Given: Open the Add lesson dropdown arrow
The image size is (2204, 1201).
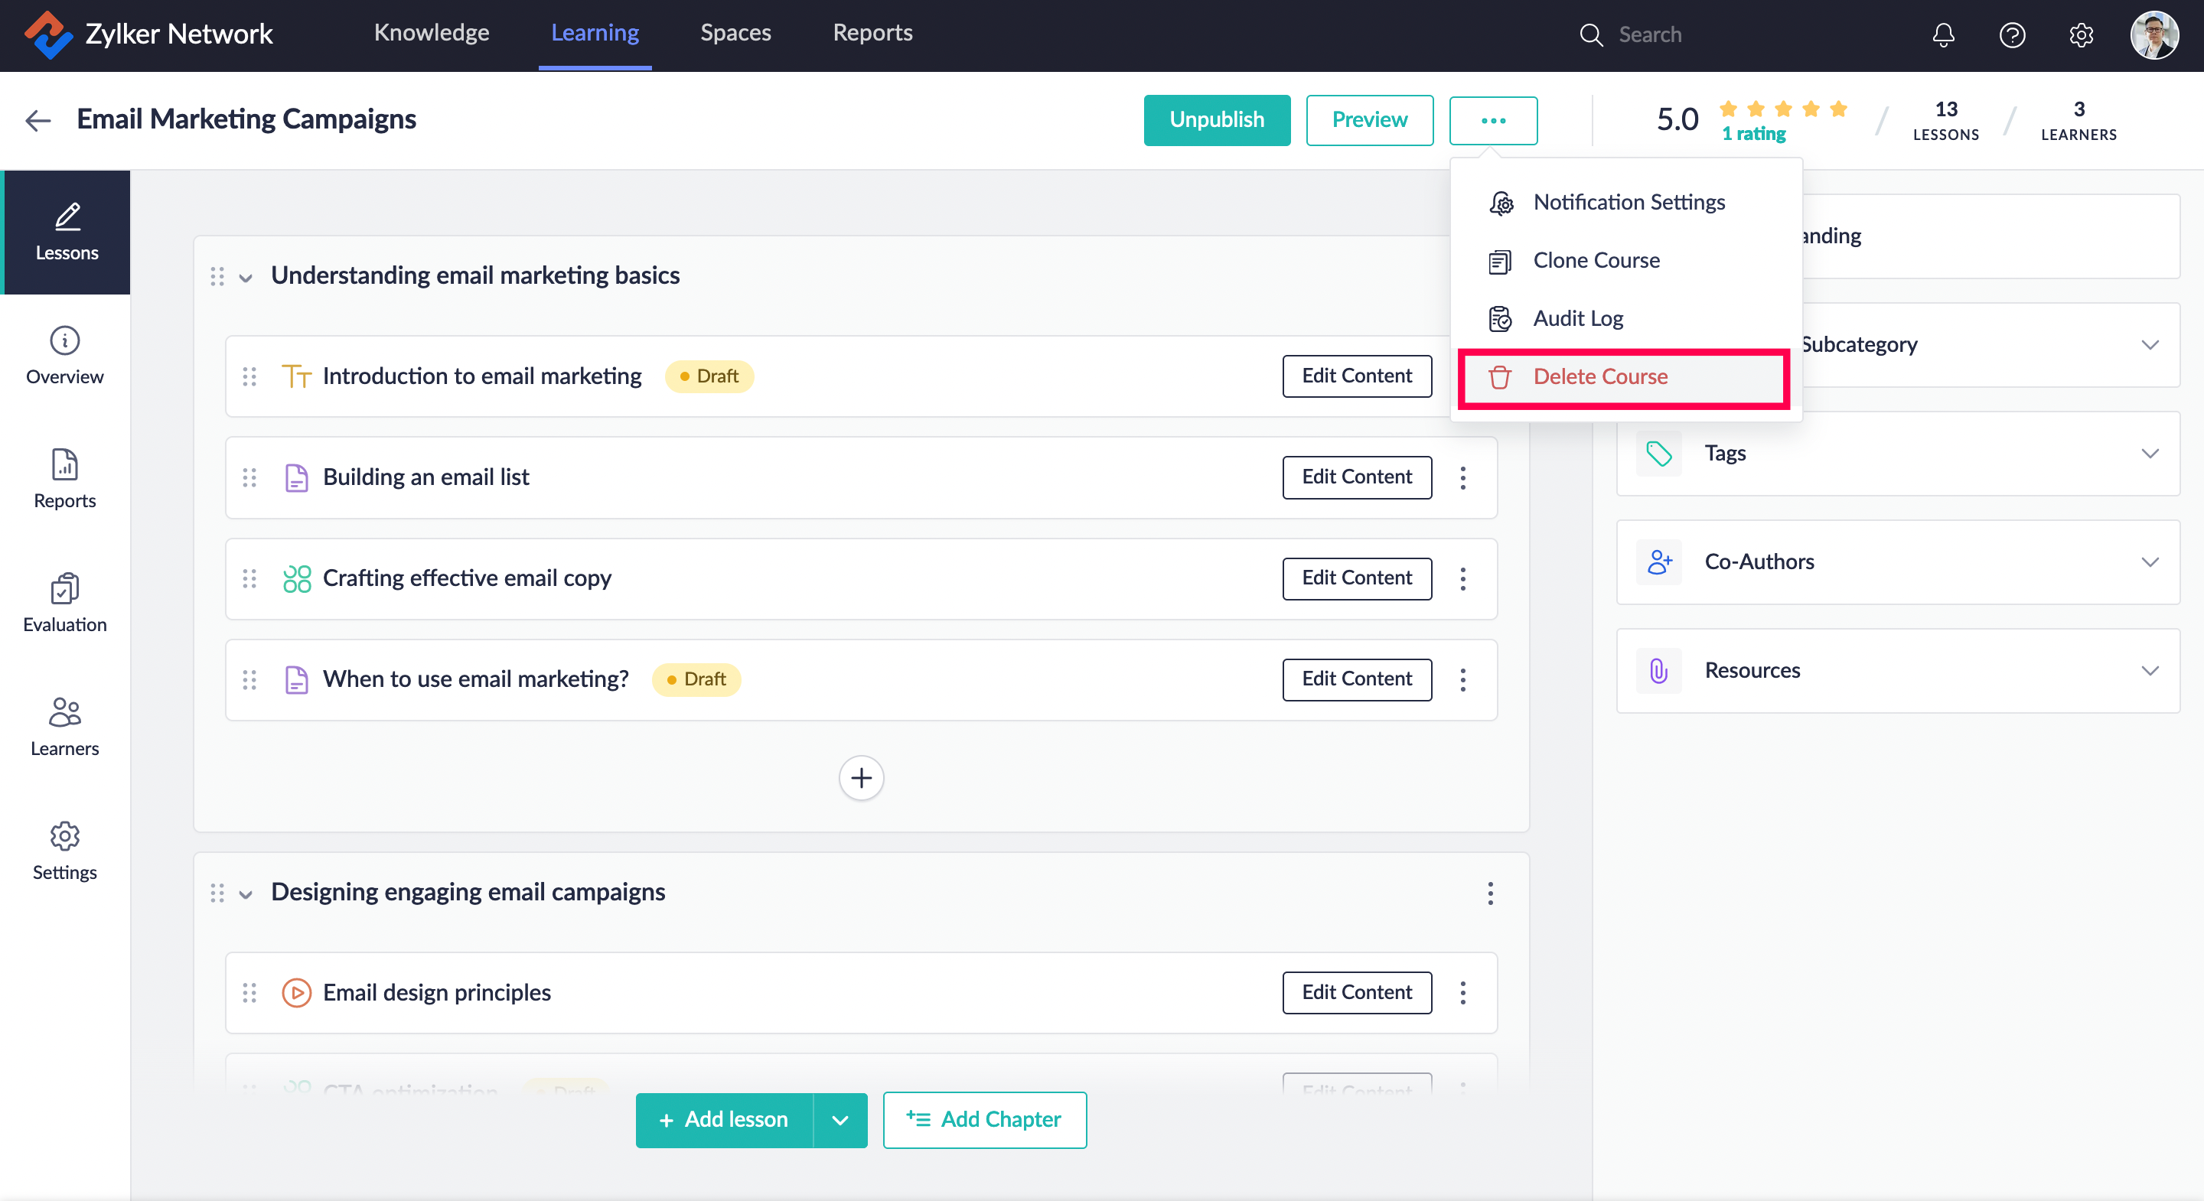Looking at the screenshot, I should [840, 1120].
